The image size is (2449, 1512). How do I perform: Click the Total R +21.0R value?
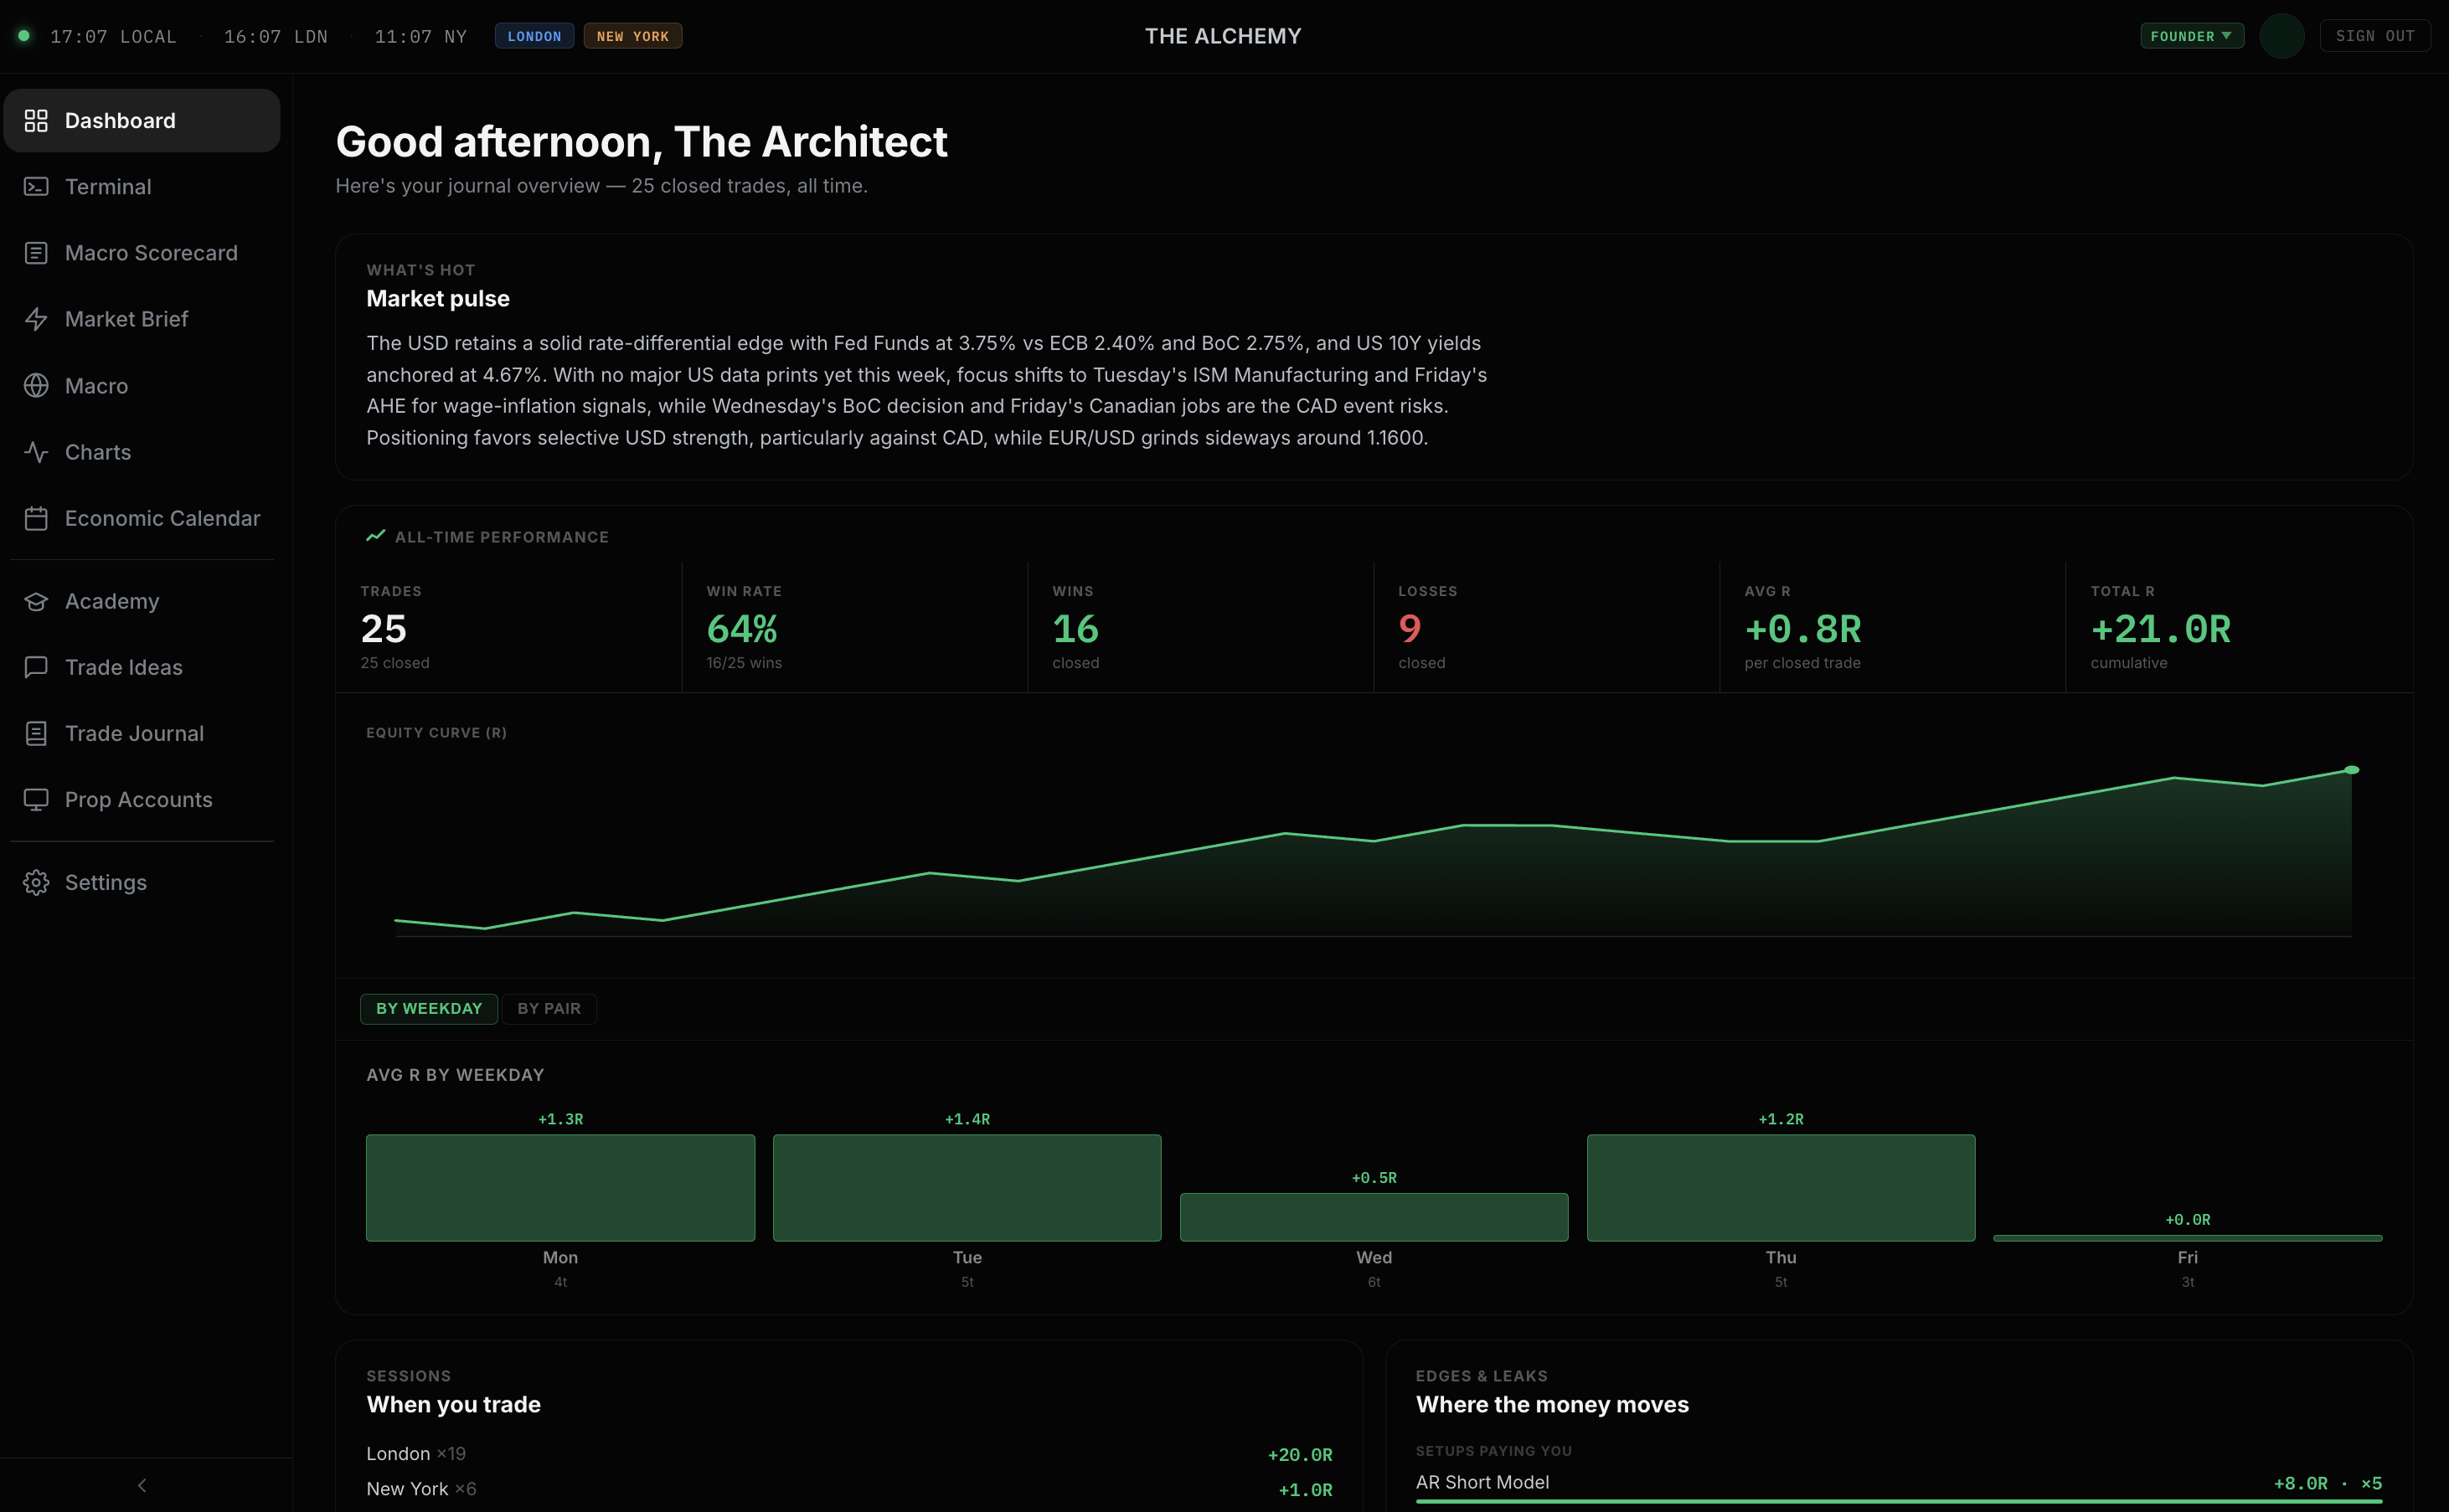click(2161, 629)
